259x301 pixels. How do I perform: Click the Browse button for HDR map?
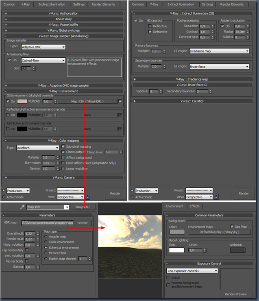(83, 223)
